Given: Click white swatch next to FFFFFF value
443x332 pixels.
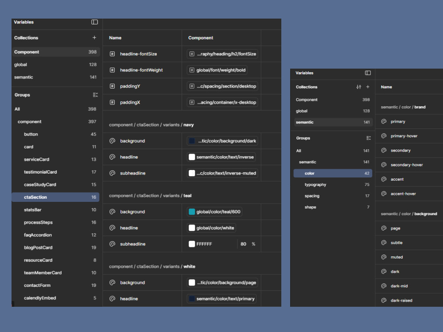Looking at the screenshot, I should coord(192,244).
